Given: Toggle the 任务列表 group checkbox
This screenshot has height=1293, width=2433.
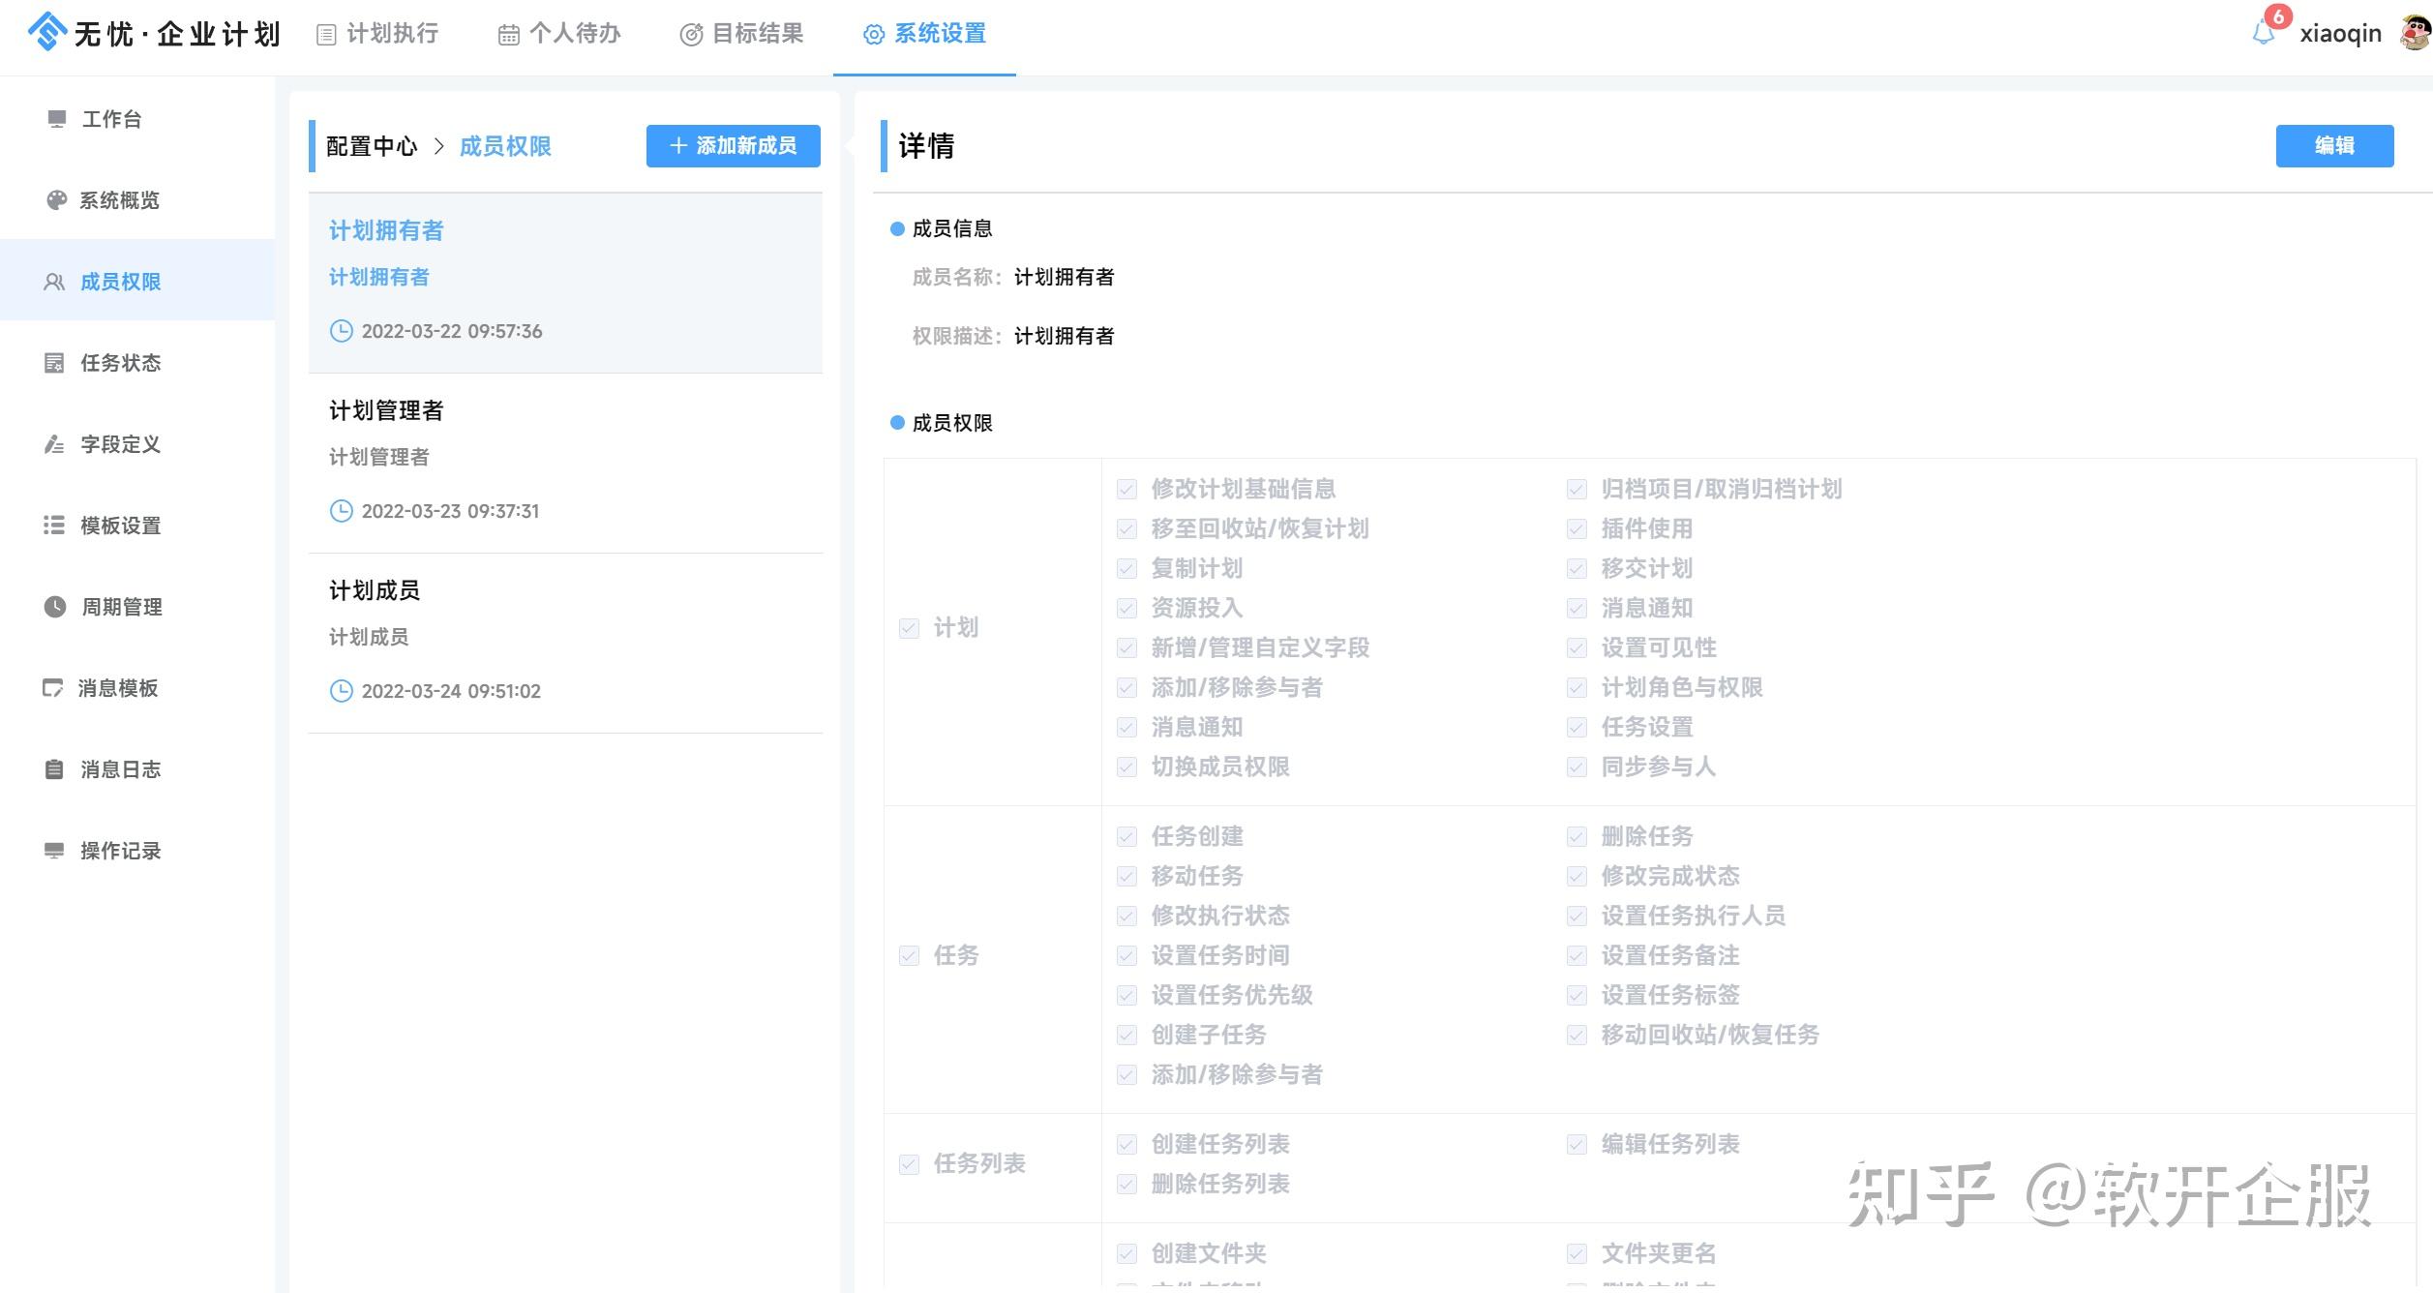Looking at the screenshot, I should coord(909,1163).
